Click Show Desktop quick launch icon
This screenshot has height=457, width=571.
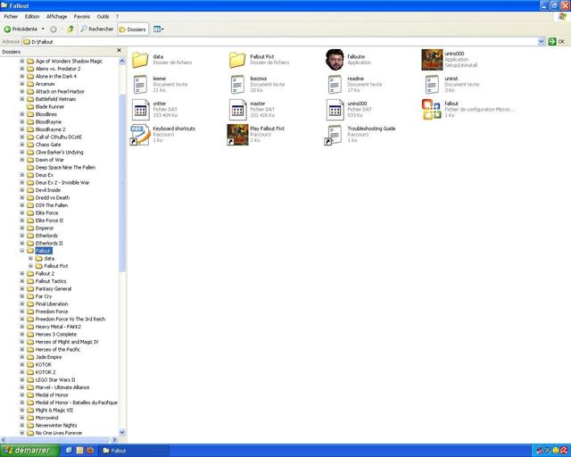69,451
